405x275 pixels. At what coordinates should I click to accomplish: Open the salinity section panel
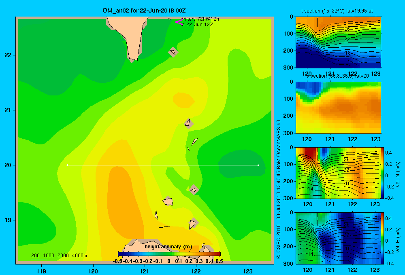coord(338,108)
